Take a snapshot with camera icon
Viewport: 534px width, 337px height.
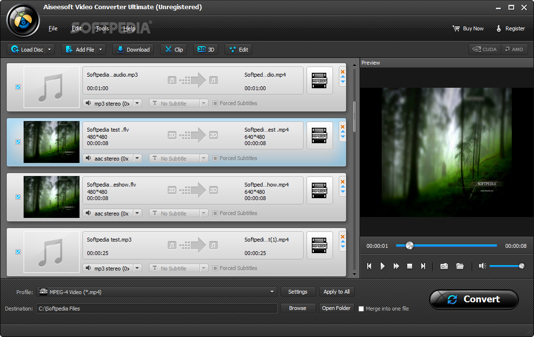coord(444,266)
